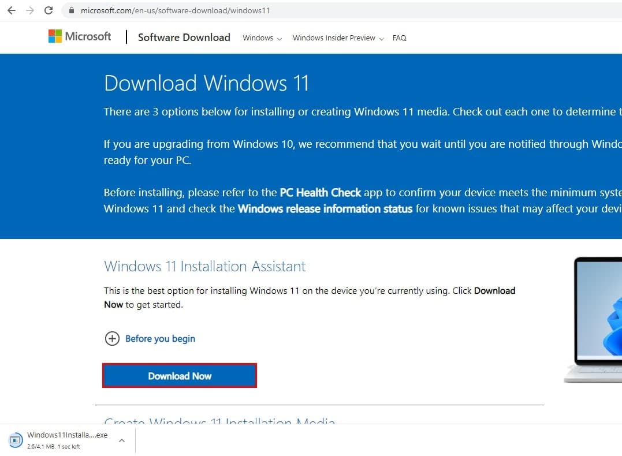This screenshot has height=456, width=622.
Task: Click the browser forward arrow
Action: tap(30, 10)
